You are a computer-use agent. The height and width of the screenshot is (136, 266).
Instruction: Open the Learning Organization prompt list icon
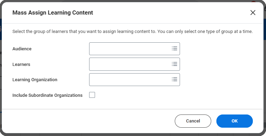click(174, 79)
